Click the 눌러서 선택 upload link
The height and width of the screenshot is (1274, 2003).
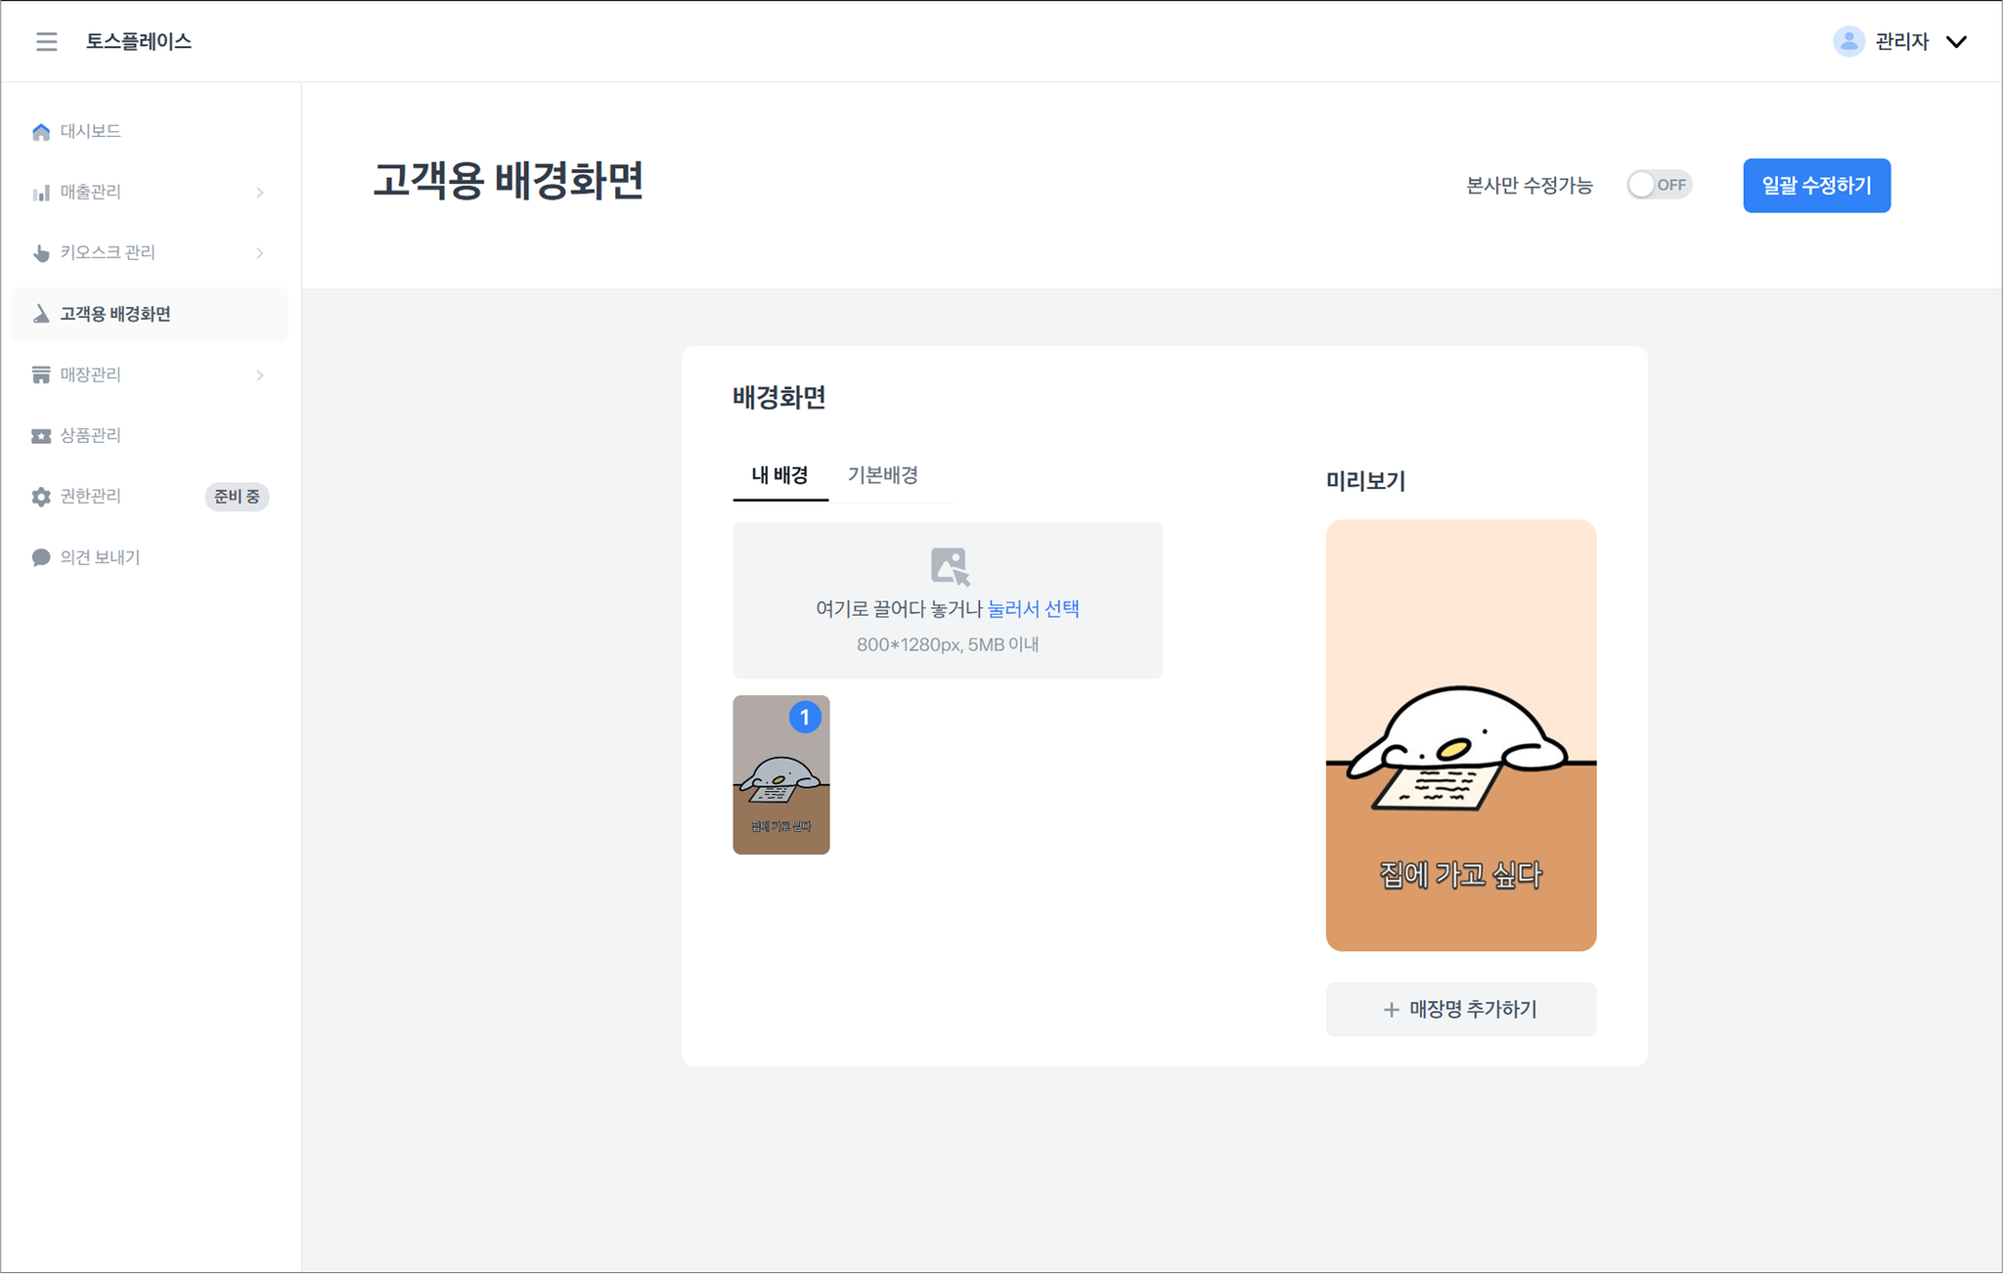[1033, 609]
